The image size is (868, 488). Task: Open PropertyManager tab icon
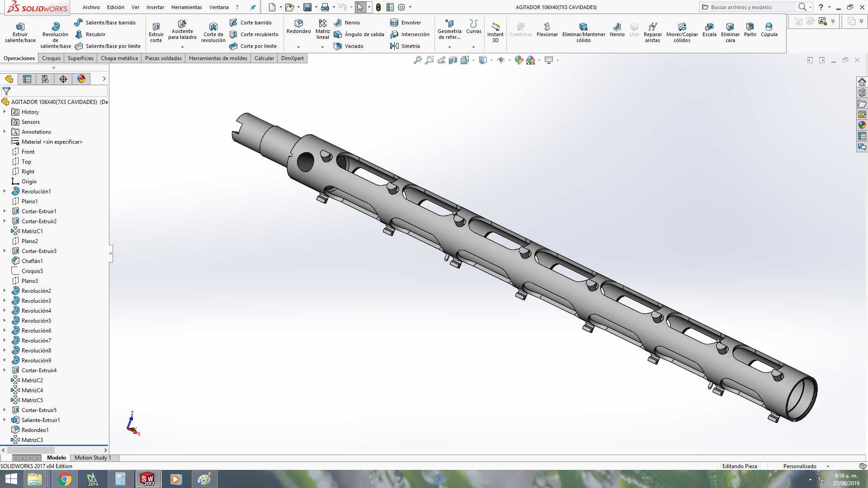pyautogui.click(x=27, y=79)
